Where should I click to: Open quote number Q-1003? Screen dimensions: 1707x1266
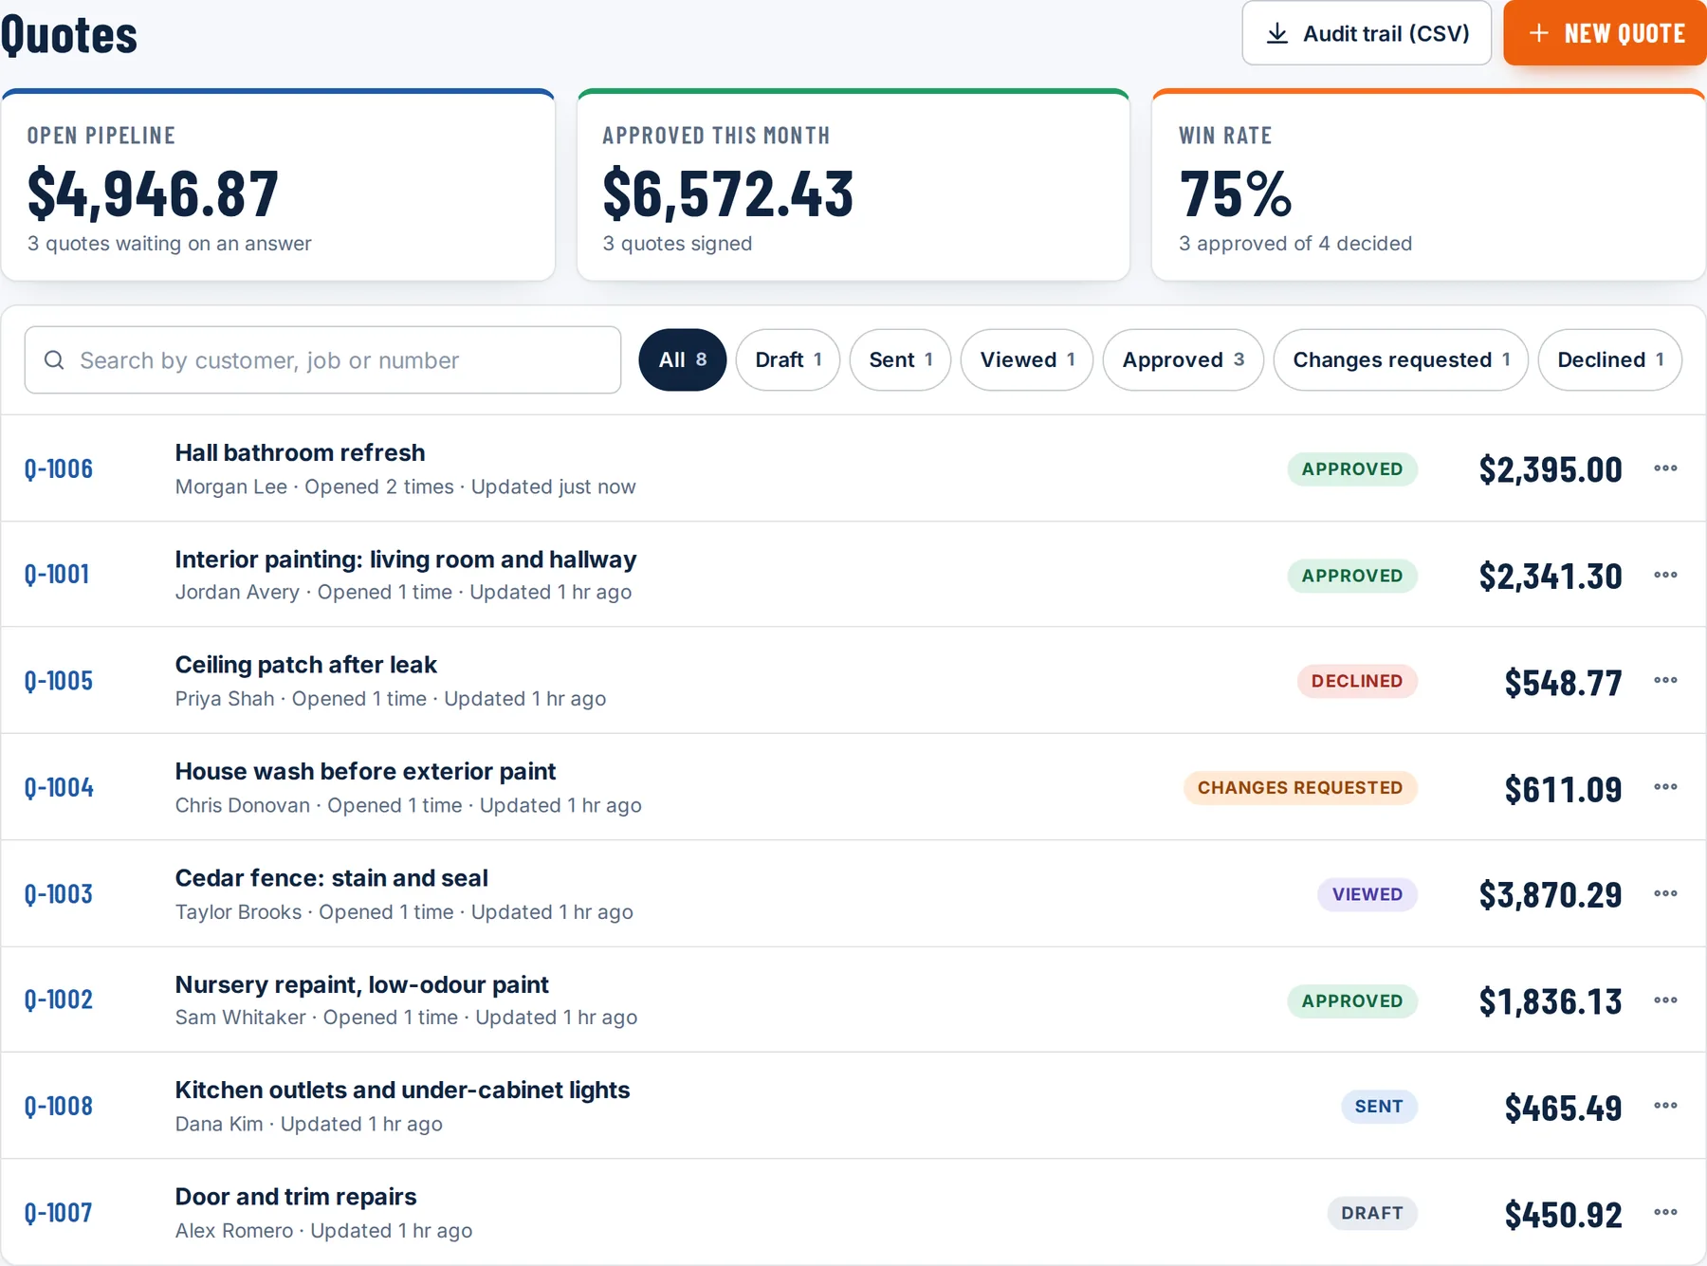(59, 894)
